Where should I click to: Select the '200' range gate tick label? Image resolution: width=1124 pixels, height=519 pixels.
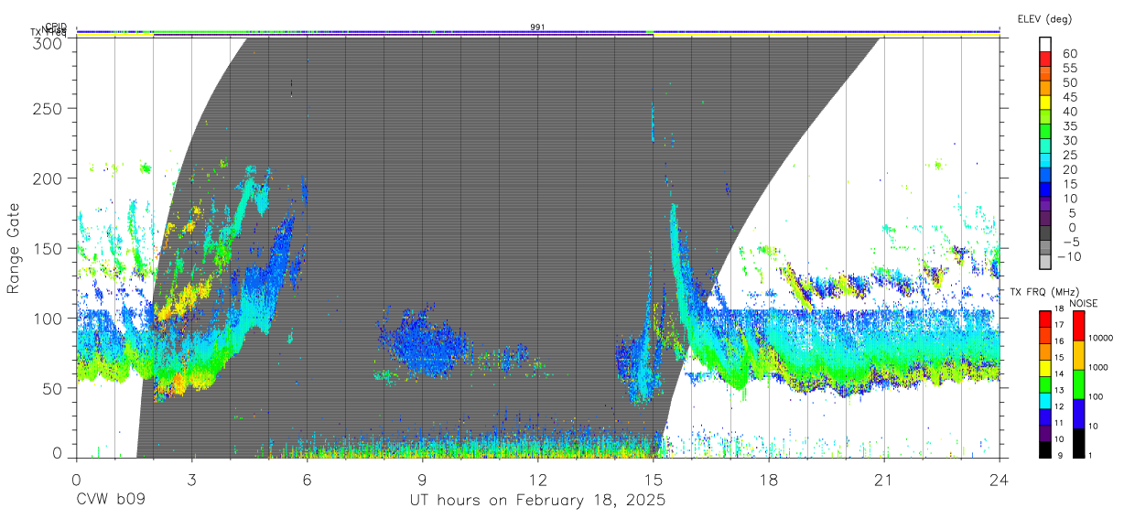pos(49,178)
